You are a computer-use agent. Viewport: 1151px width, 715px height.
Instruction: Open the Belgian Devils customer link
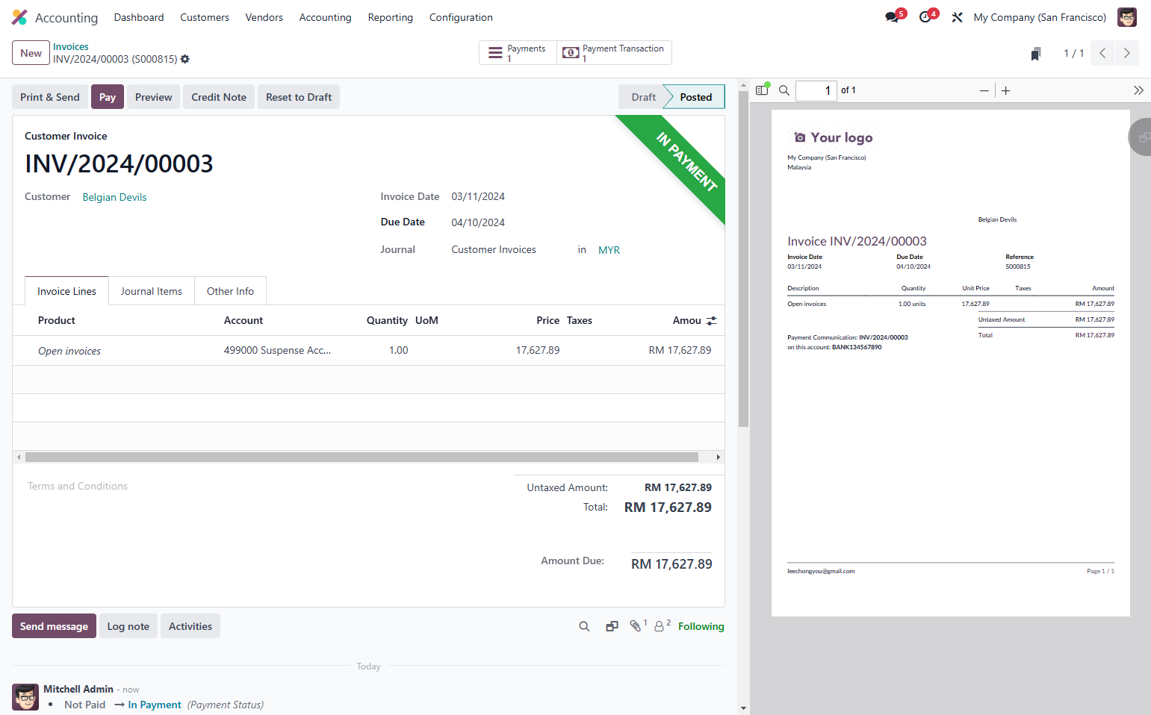(x=114, y=197)
